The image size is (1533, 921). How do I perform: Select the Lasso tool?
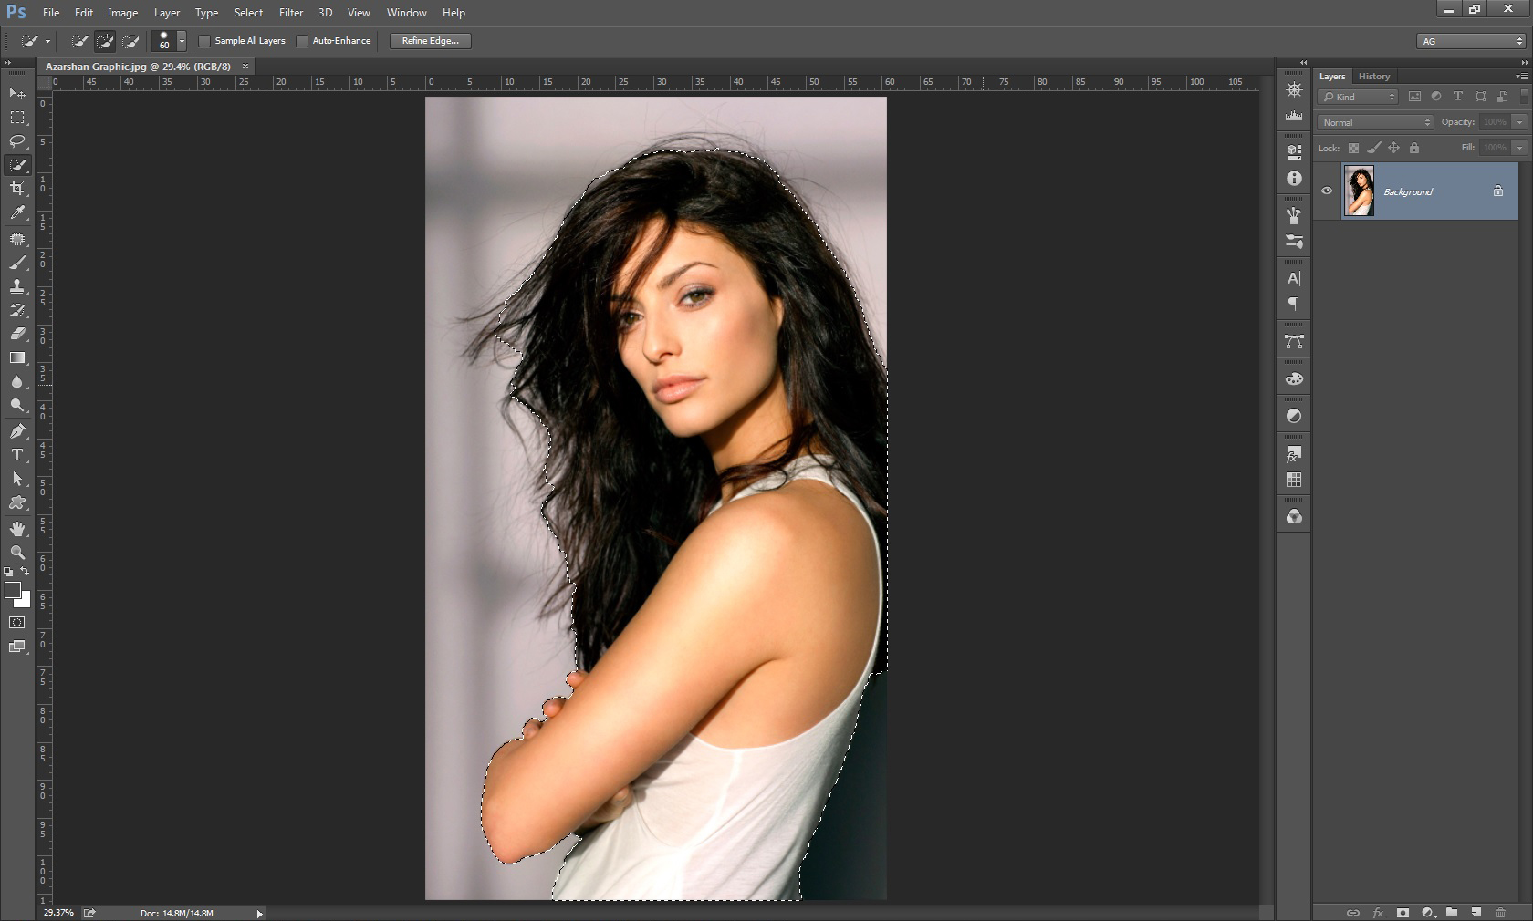point(17,141)
